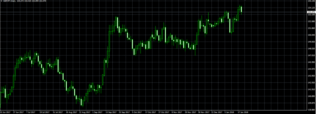Click the small triangle icon before GBPJPY
The width and height of the screenshot is (316, 114).
pyautogui.click(x=2, y=1)
